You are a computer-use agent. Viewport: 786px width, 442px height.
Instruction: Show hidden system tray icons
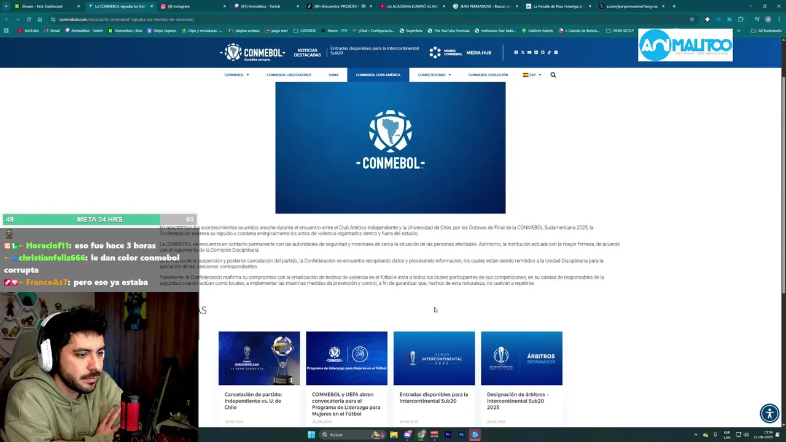(x=696, y=435)
